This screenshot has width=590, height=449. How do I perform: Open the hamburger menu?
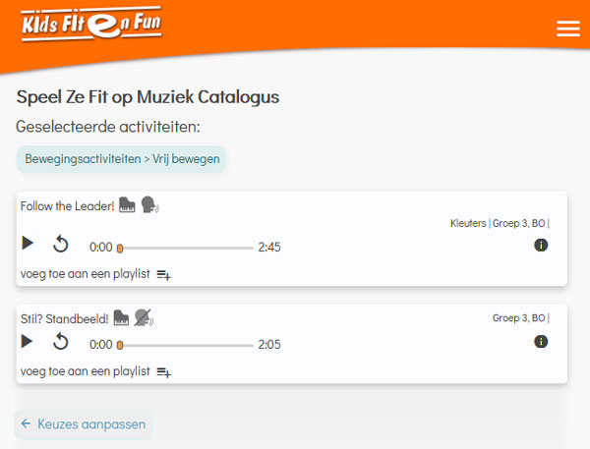pos(568,28)
